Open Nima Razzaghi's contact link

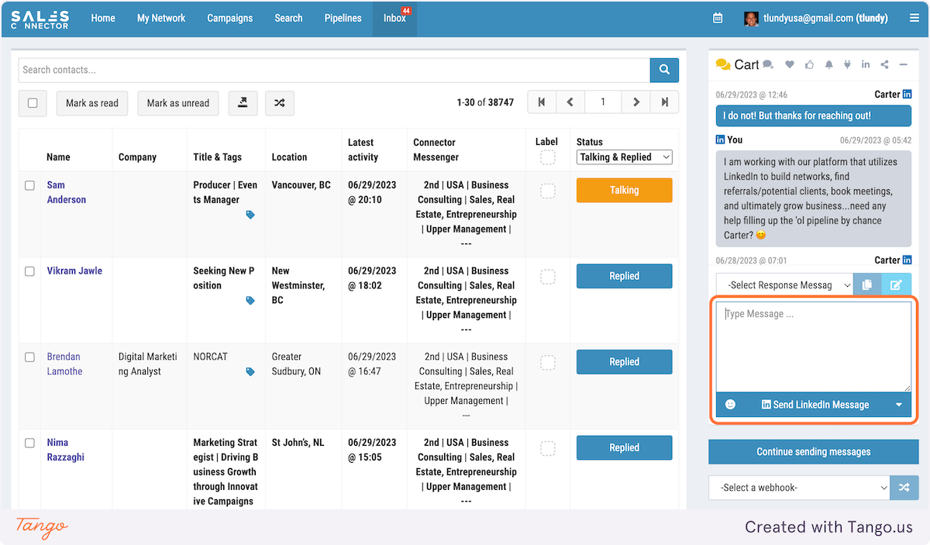tap(66, 450)
